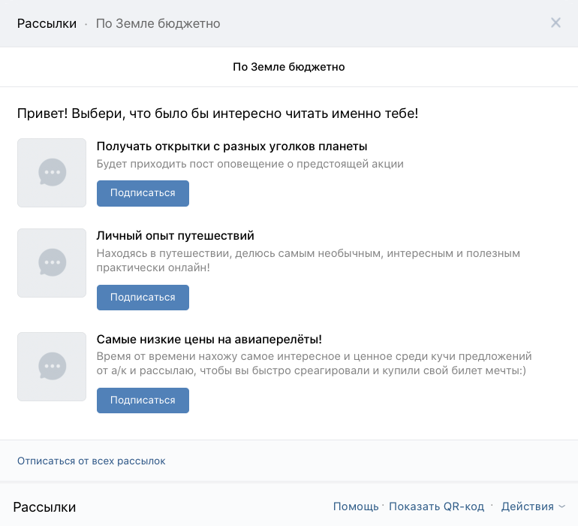This screenshot has height=526, width=578.
Task: Close the Рассылки dialog with X icon
Action: [x=555, y=23]
